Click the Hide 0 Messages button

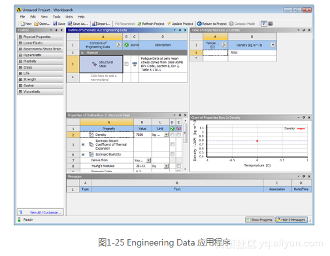pyautogui.click(x=291, y=220)
